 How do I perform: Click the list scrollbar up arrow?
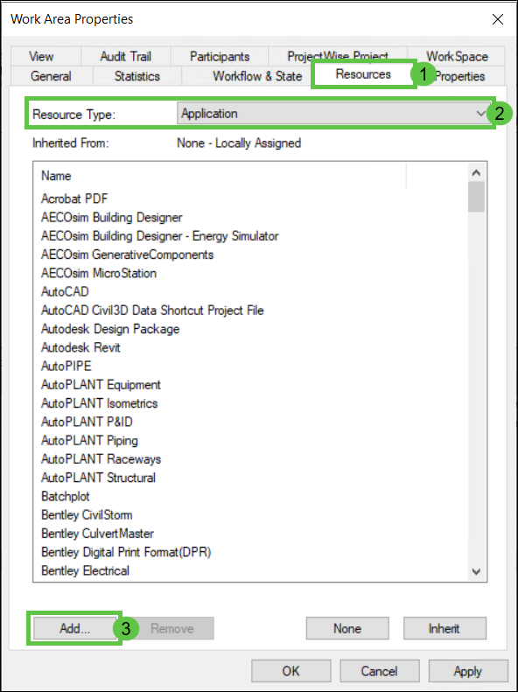coord(476,173)
